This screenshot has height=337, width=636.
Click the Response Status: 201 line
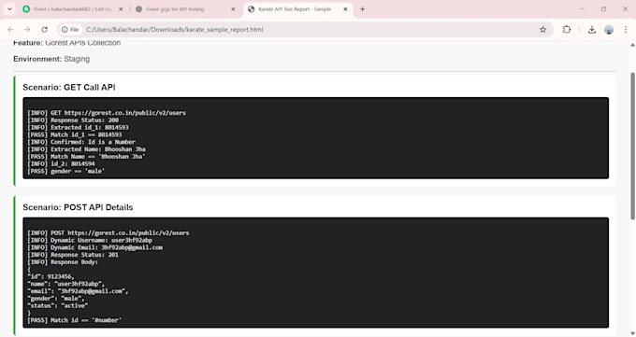coord(73,255)
